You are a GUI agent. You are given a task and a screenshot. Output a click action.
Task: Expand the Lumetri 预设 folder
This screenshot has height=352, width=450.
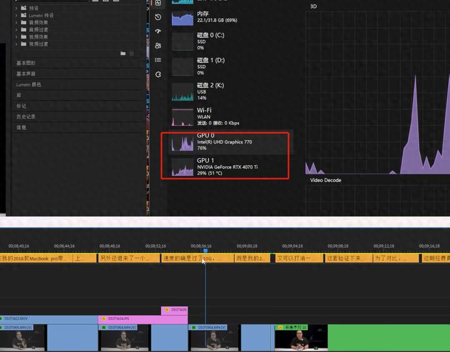(16, 15)
